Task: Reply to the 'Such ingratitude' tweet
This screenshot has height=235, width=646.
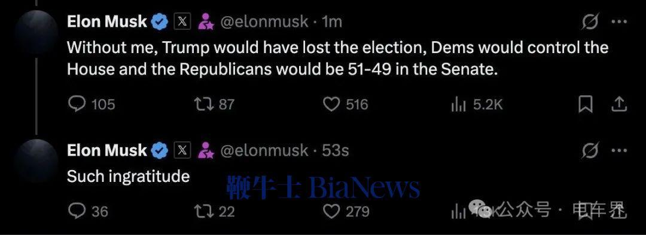Action: pos(76,211)
